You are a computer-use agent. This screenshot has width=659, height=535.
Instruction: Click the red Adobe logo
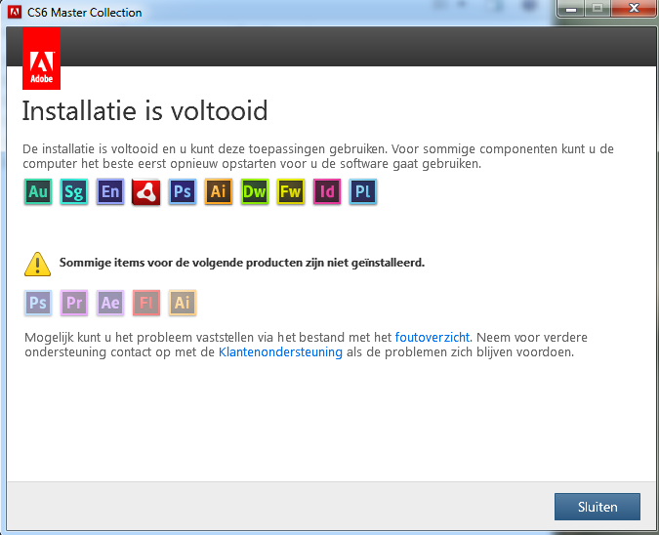pyautogui.click(x=41, y=59)
